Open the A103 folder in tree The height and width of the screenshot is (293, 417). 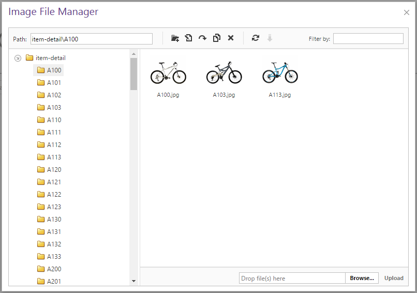click(x=54, y=108)
